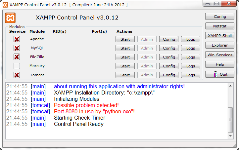Open the main Config button in sidebar
The width and height of the screenshot is (239, 150).
pyautogui.click(x=220, y=17)
